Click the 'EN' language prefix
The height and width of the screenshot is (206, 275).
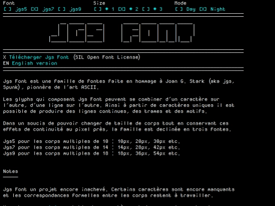pyautogui.click(x=6, y=63)
